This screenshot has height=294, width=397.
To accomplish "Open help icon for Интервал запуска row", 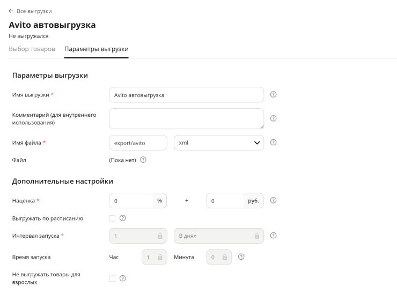I will pyautogui.click(x=273, y=236).
